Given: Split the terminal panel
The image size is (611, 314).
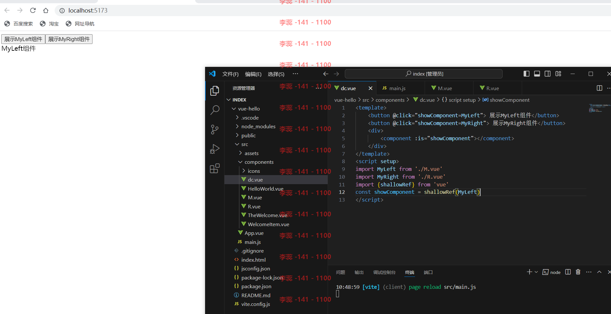Looking at the screenshot, I should pos(568,272).
